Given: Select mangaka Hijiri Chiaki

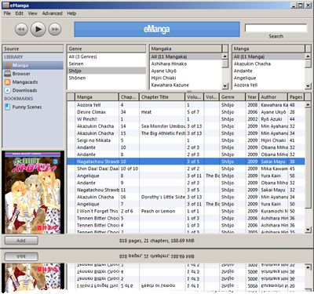Looking at the screenshot, I should [186, 78].
